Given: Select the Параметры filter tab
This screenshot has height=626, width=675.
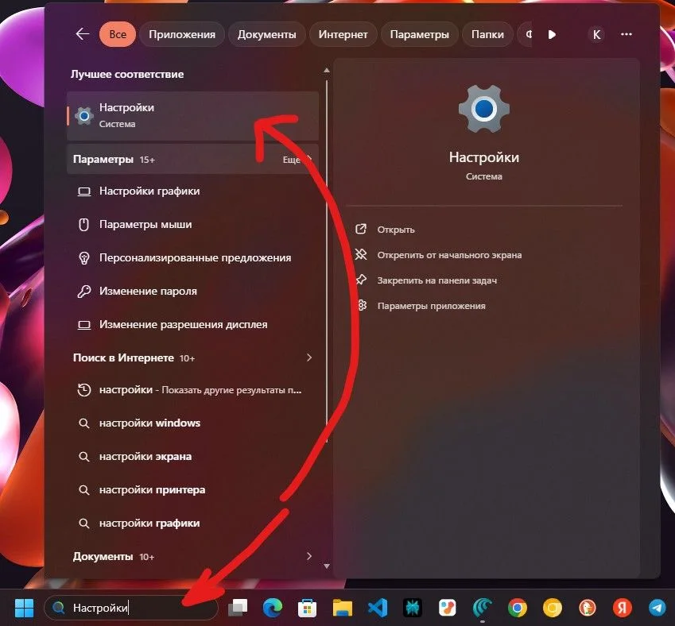Looking at the screenshot, I should (419, 34).
